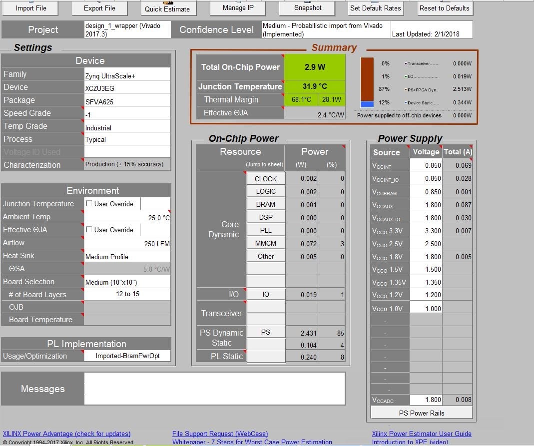
Task: Open the PS resource sheet
Action: point(265,332)
